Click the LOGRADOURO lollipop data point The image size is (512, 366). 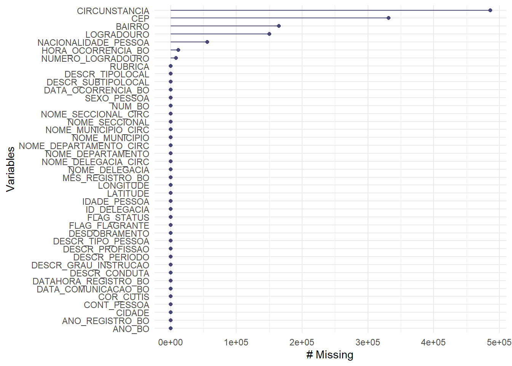[x=269, y=34]
